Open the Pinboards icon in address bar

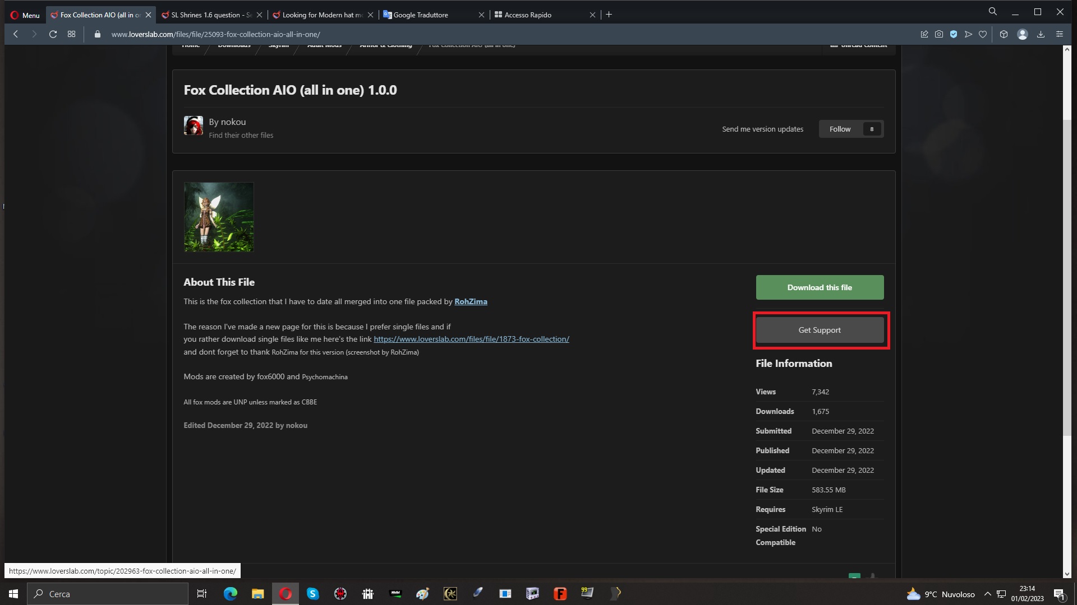point(924,34)
